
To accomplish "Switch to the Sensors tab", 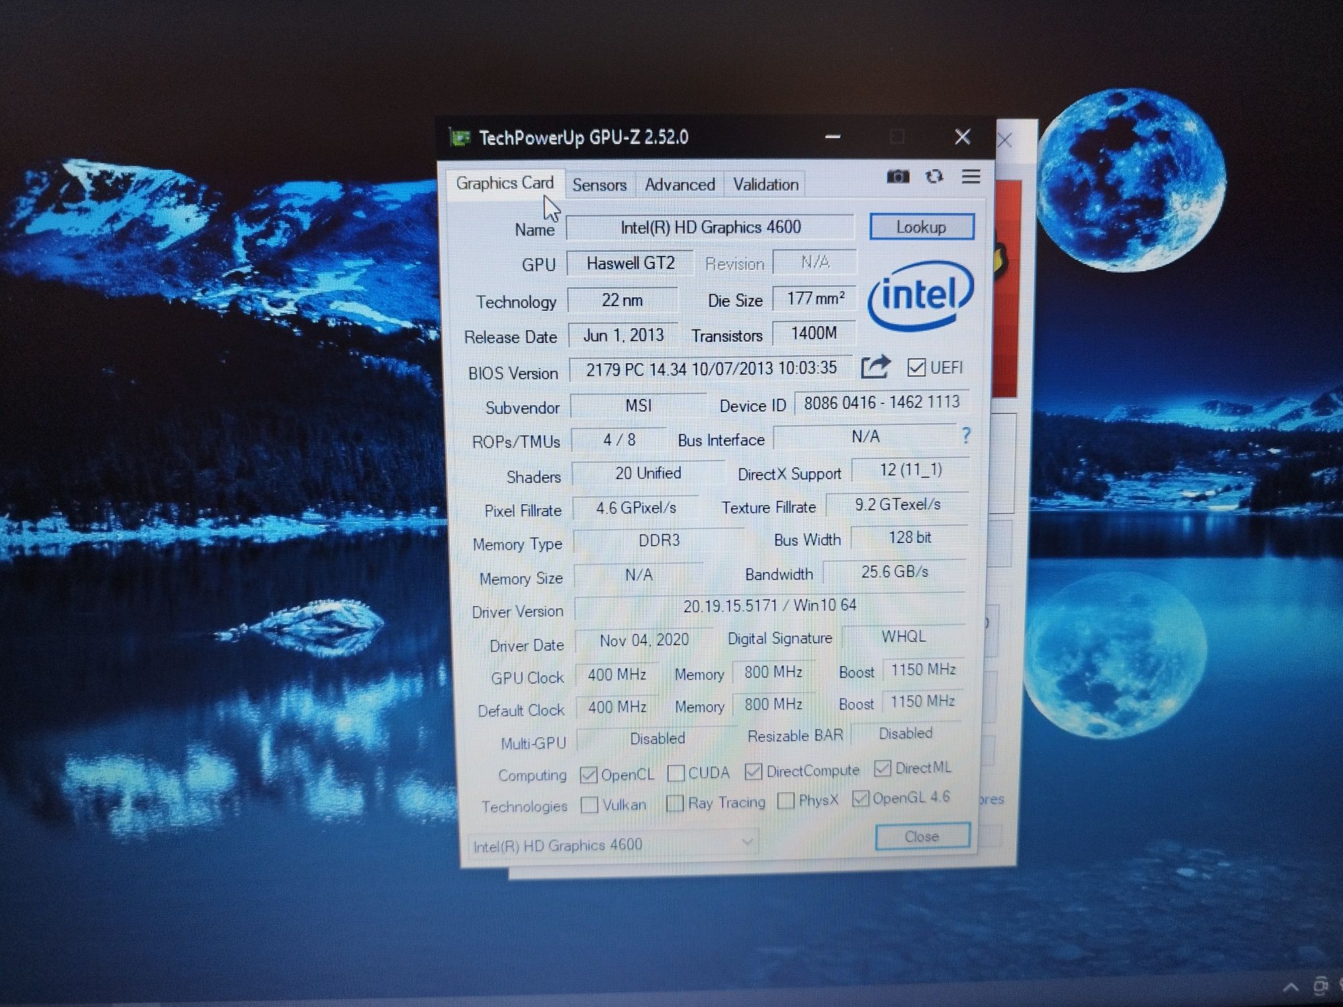I will click(x=599, y=185).
